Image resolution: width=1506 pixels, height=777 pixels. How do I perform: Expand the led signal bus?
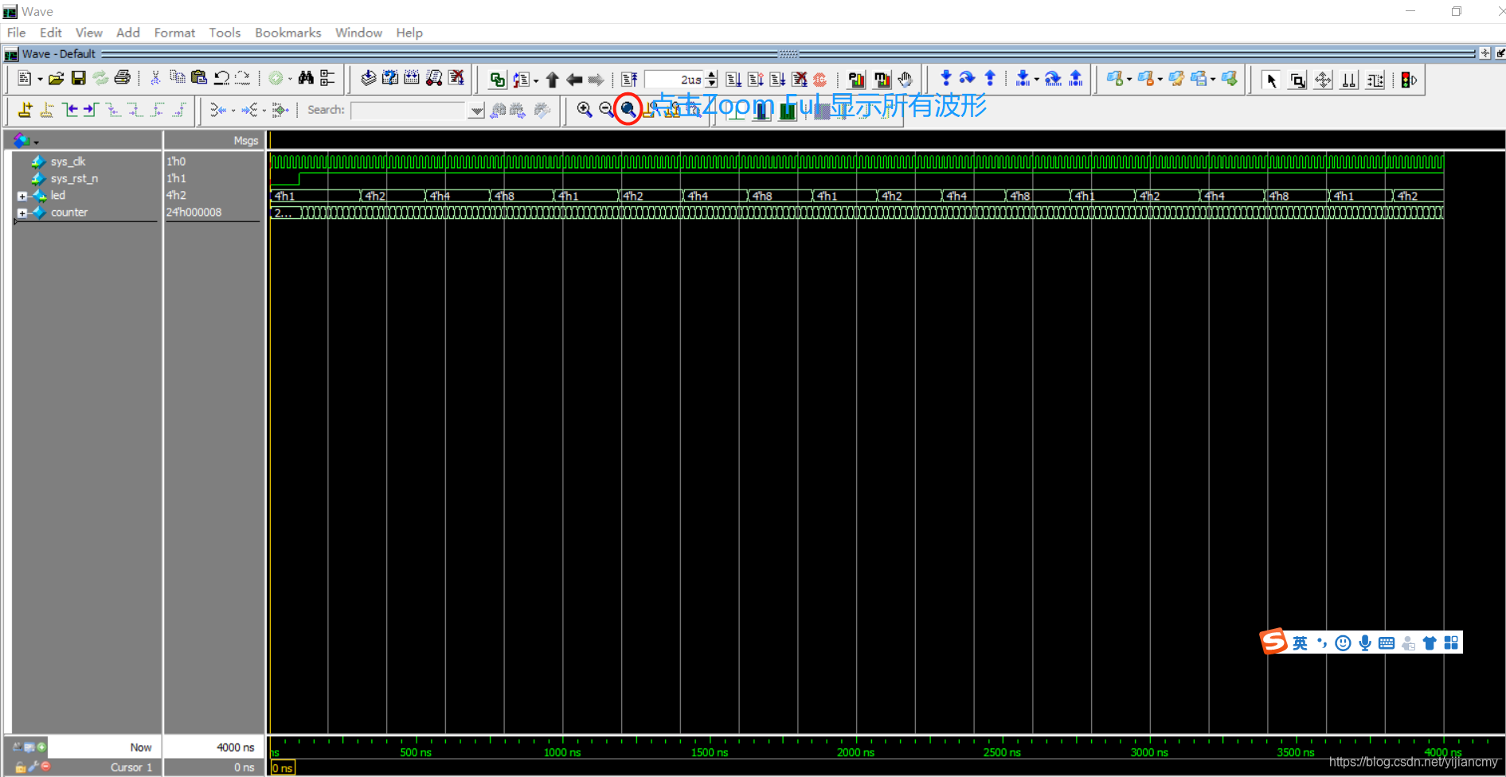coord(22,196)
